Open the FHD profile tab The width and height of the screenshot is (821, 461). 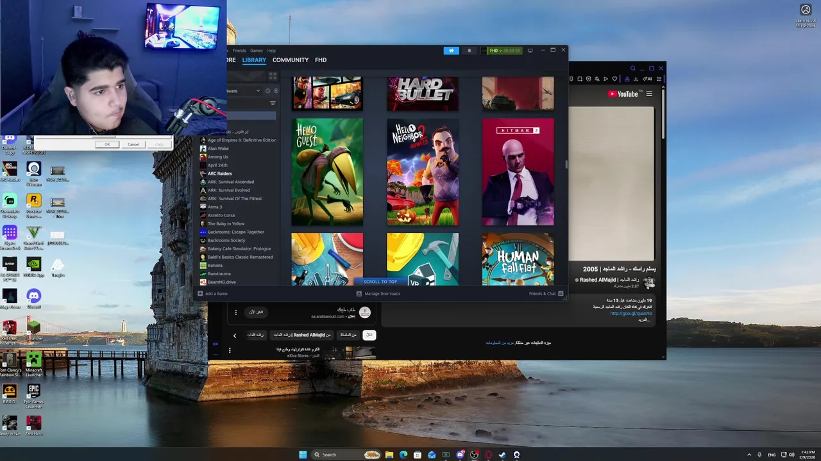[x=321, y=60]
